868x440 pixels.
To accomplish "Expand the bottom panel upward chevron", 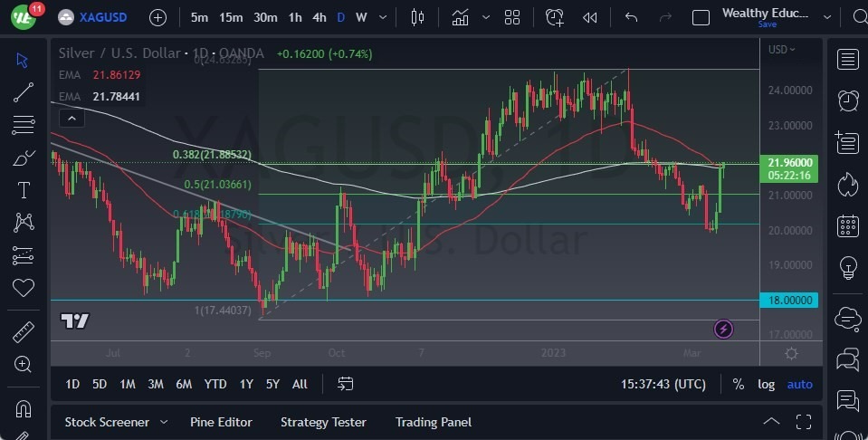I will [x=771, y=422].
